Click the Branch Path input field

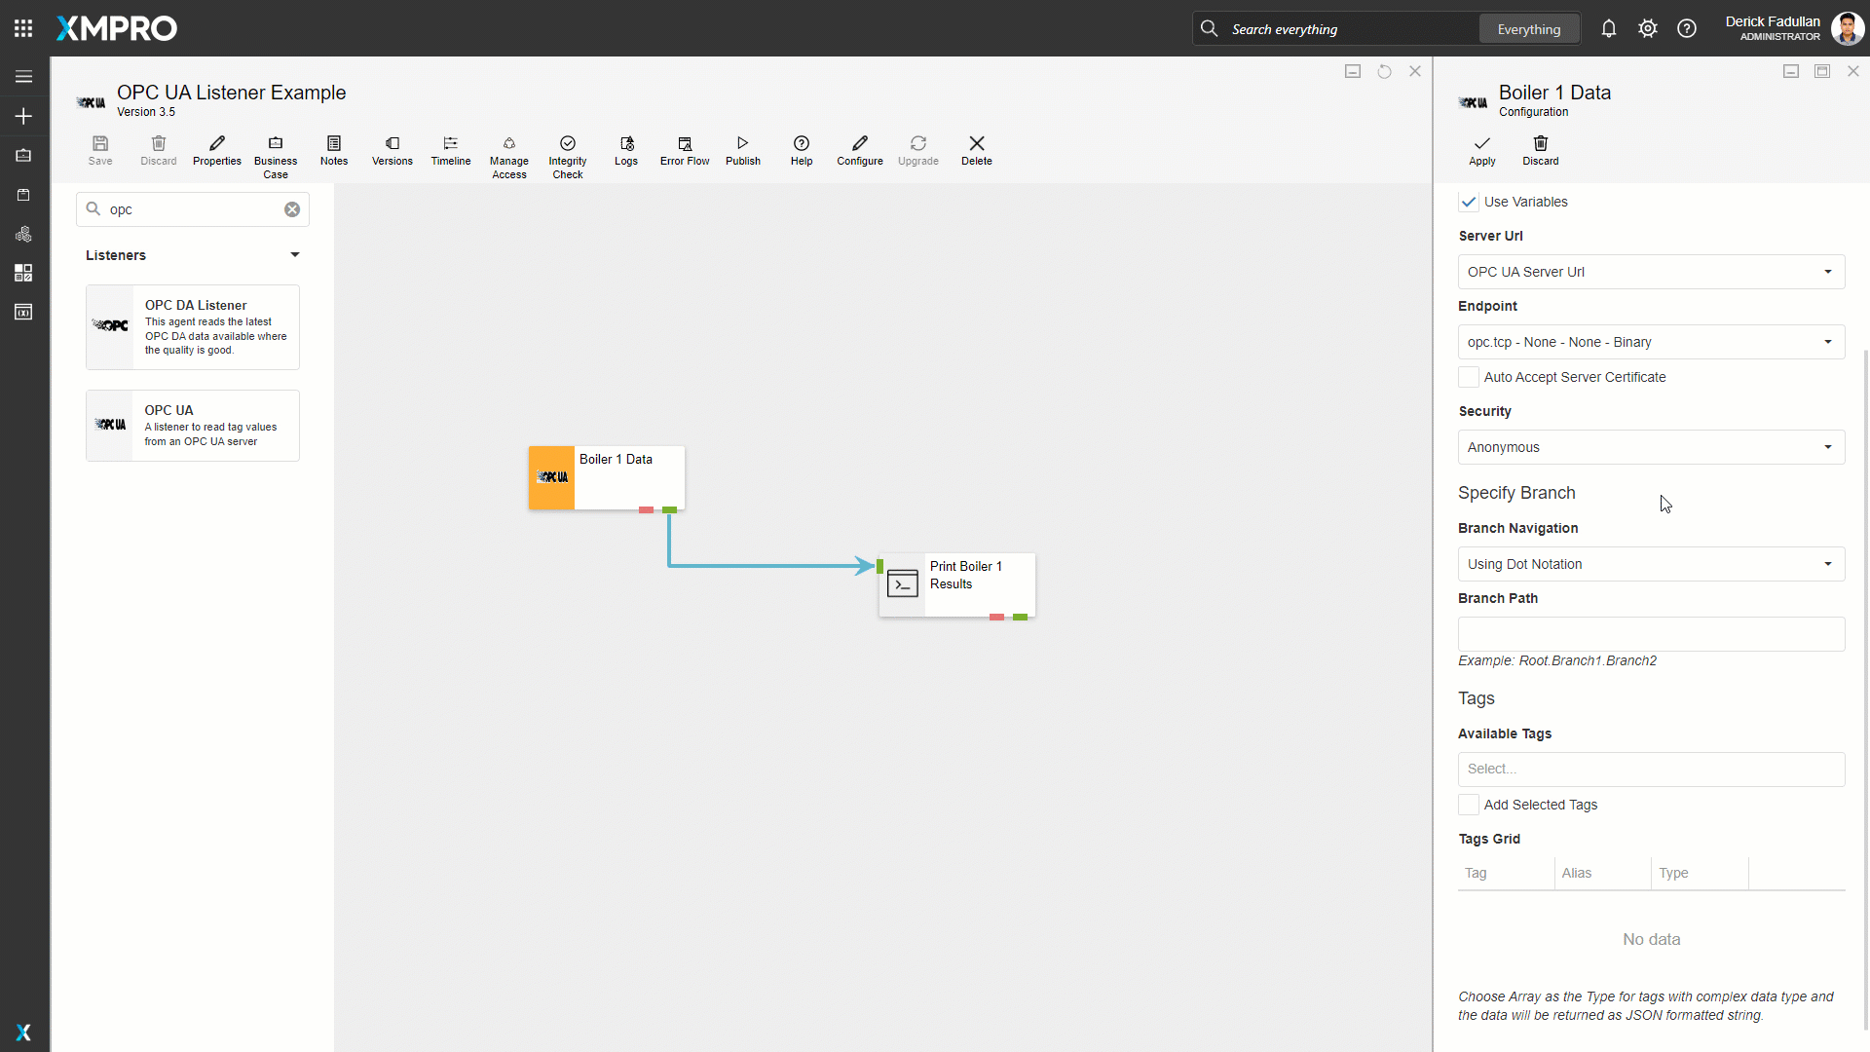click(x=1651, y=634)
